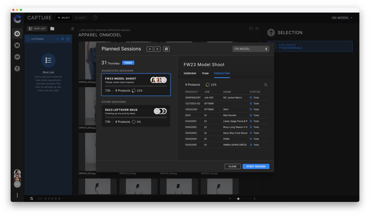Viewport: 370px width, 216px height.
Task: Click the SS23 session avatar group
Action: click(160, 111)
